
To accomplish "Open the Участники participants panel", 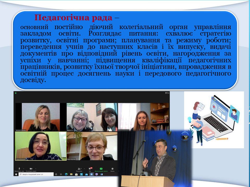I will pos(79,170).
